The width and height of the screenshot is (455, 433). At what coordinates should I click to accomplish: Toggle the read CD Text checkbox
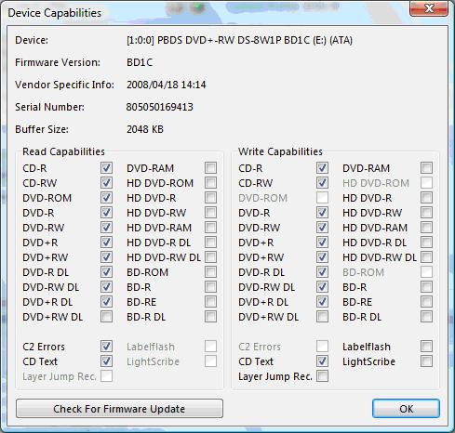[106, 361]
